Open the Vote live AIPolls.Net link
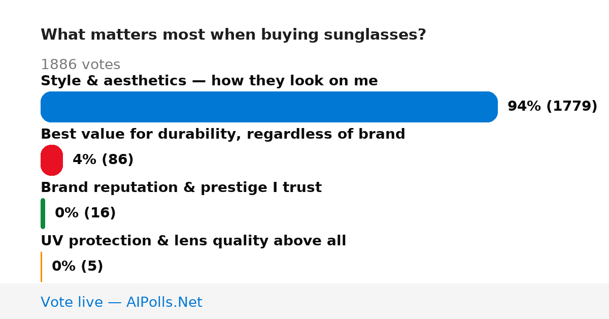The height and width of the screenshot is (319, 609). [x=121, y=302]
